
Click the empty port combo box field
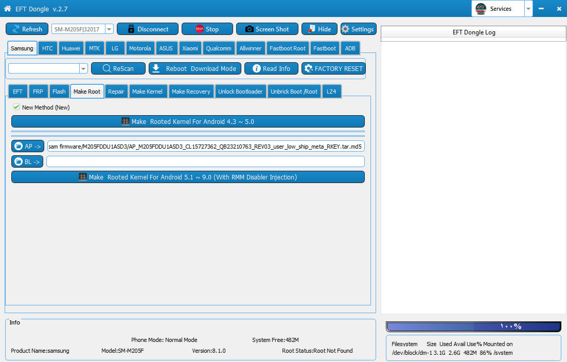pyautogui.click(x=44, y=68)
